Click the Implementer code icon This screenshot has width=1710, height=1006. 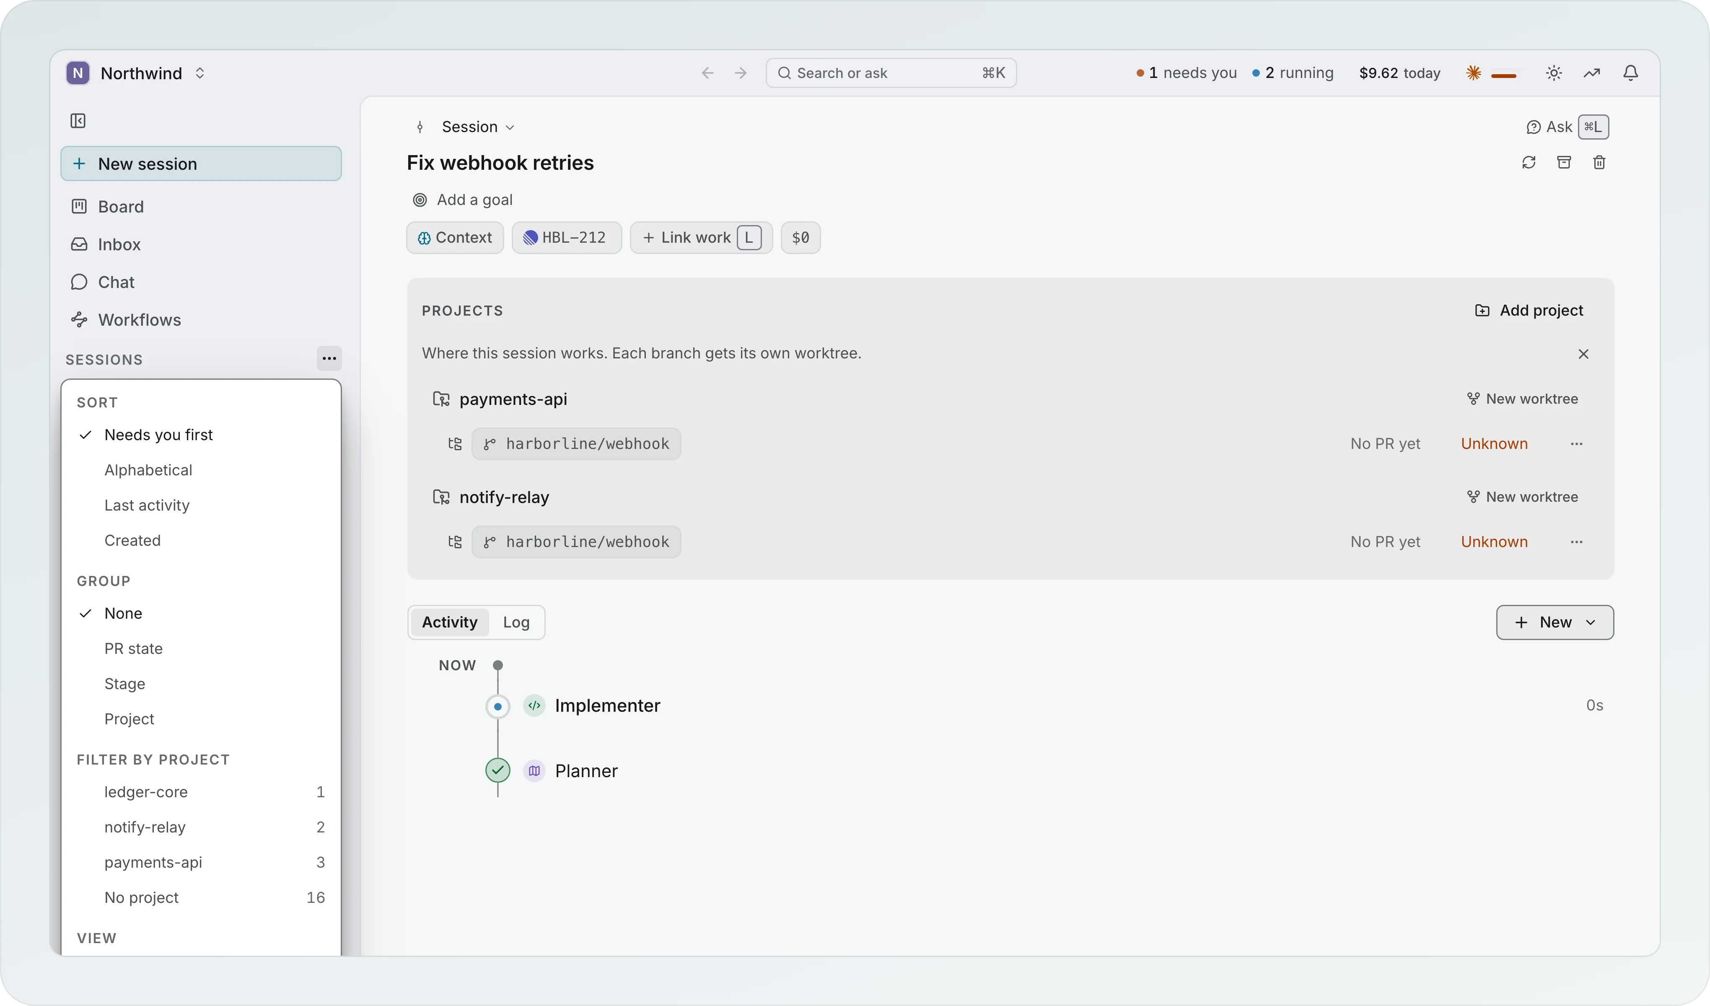[534, 705]
